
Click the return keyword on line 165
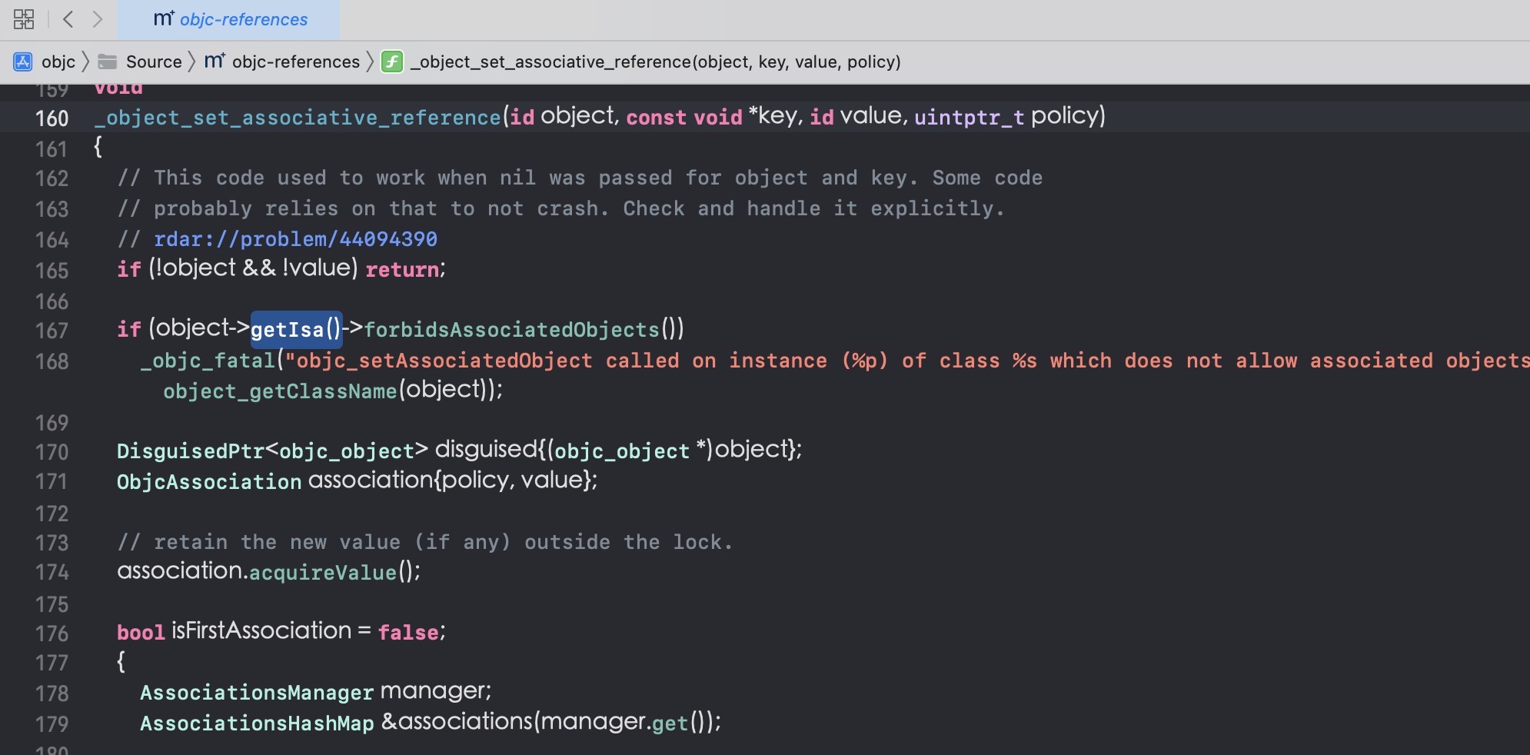click(x=402, y=270)
